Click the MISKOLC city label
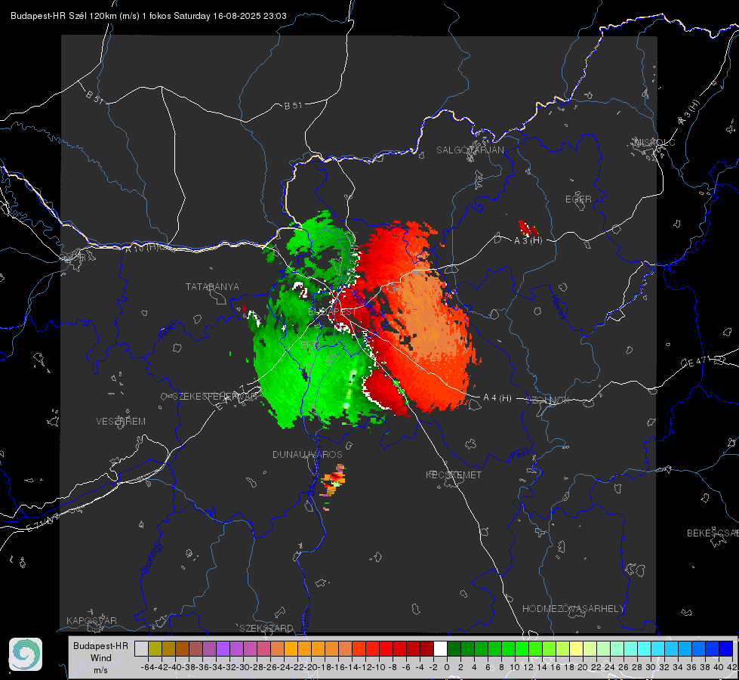Image resolution: width=739 pixels, height=680 pixels. tap(654, 142)
